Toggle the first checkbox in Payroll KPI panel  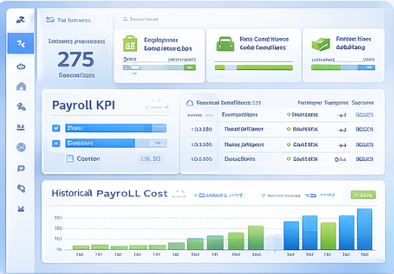56,128
